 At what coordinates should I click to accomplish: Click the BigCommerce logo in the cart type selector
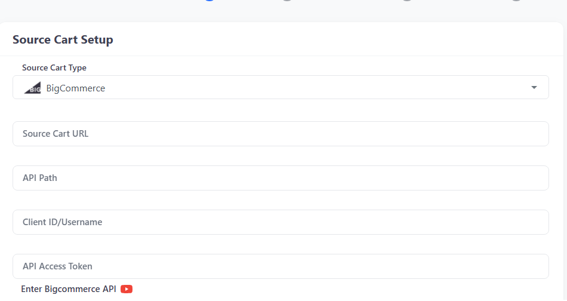tap(33, 88)
